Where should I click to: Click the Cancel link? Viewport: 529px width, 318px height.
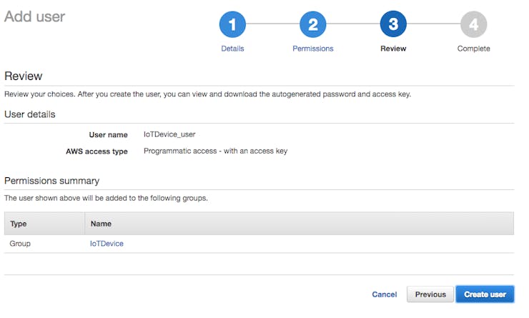(385, 294)
